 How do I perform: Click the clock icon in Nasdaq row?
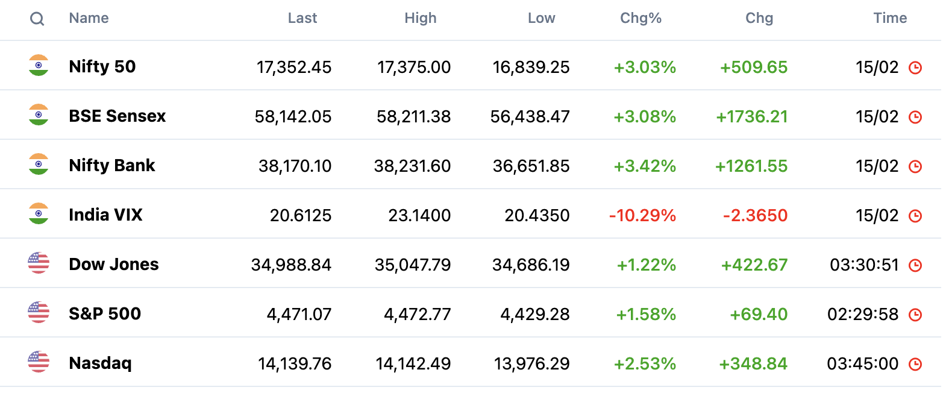pos(915,364)
